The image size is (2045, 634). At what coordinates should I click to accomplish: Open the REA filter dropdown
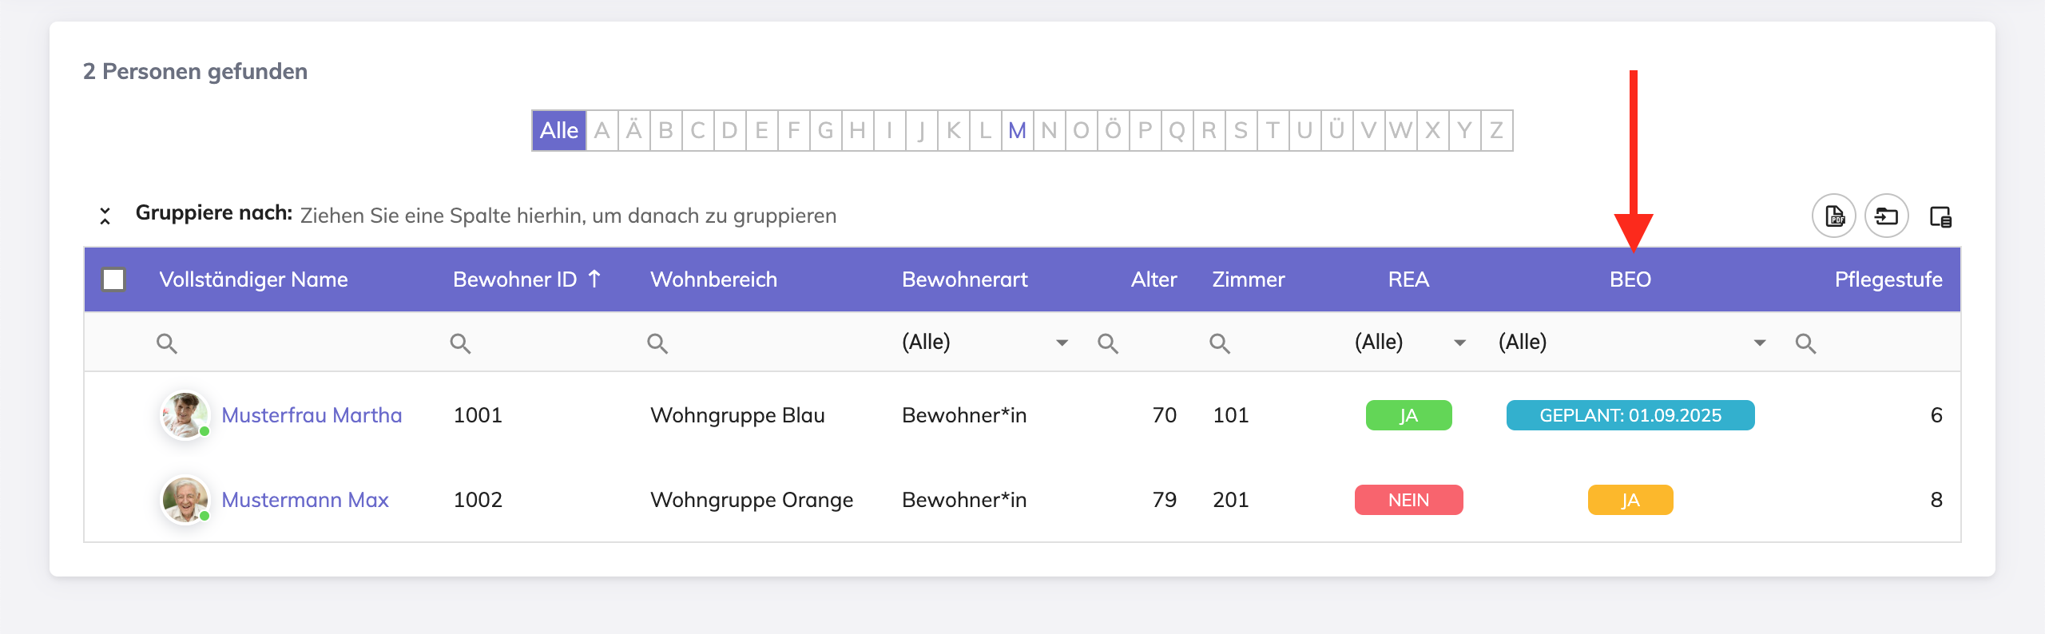[1459, 343]
